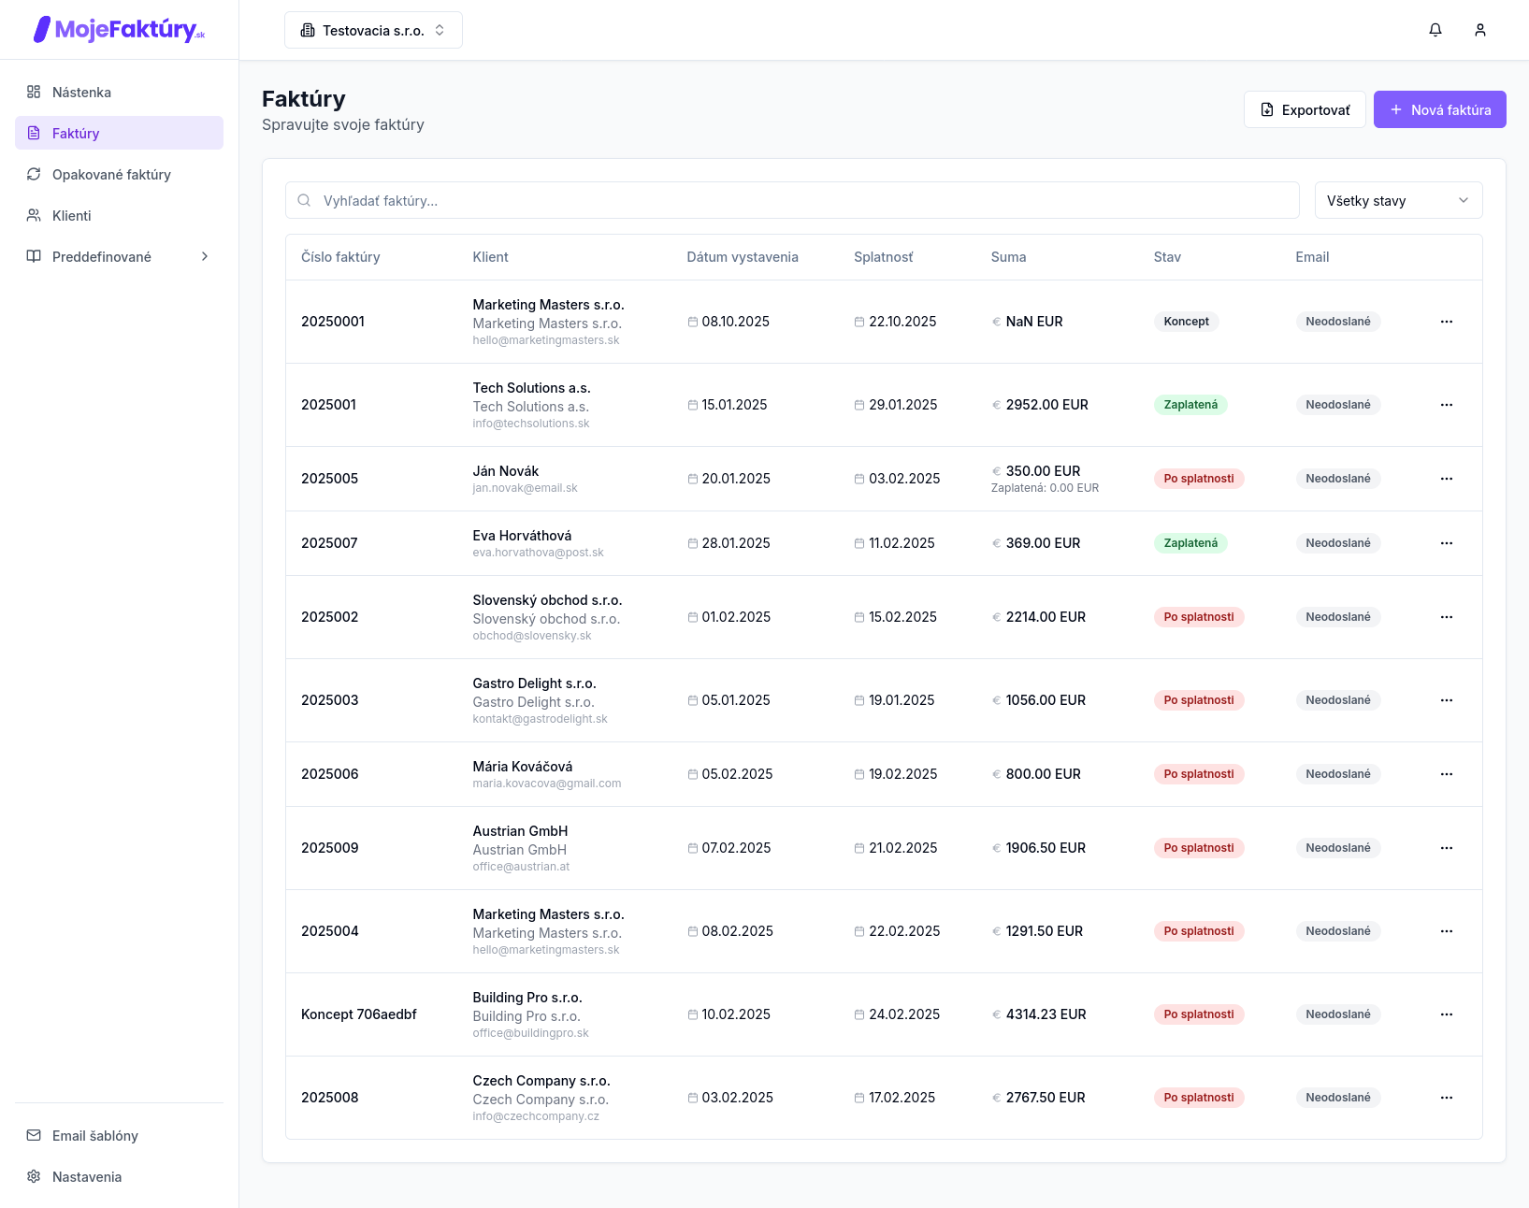Open row actions for invoice 20250001
The width and height of the screenshot is (1529, 1208).
[1447, 322]
